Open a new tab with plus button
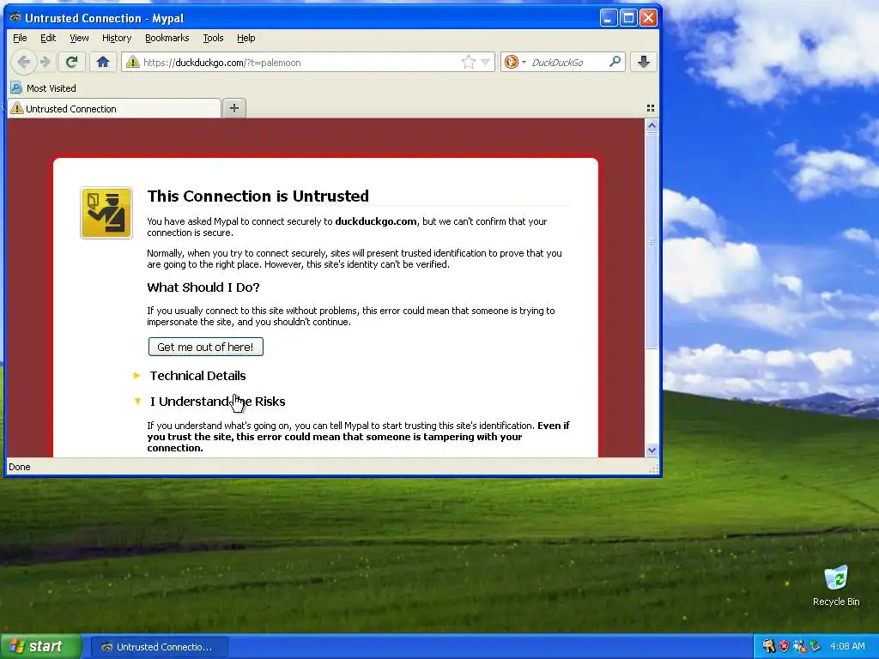879x659 pixels. (234, 108)
